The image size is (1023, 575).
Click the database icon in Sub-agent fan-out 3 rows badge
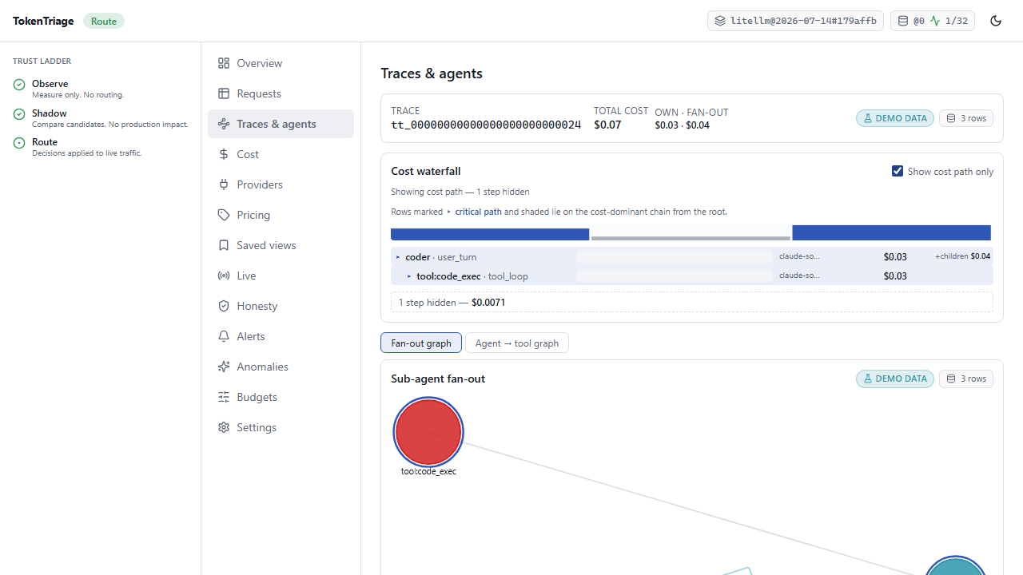click(x=951, y=379)
